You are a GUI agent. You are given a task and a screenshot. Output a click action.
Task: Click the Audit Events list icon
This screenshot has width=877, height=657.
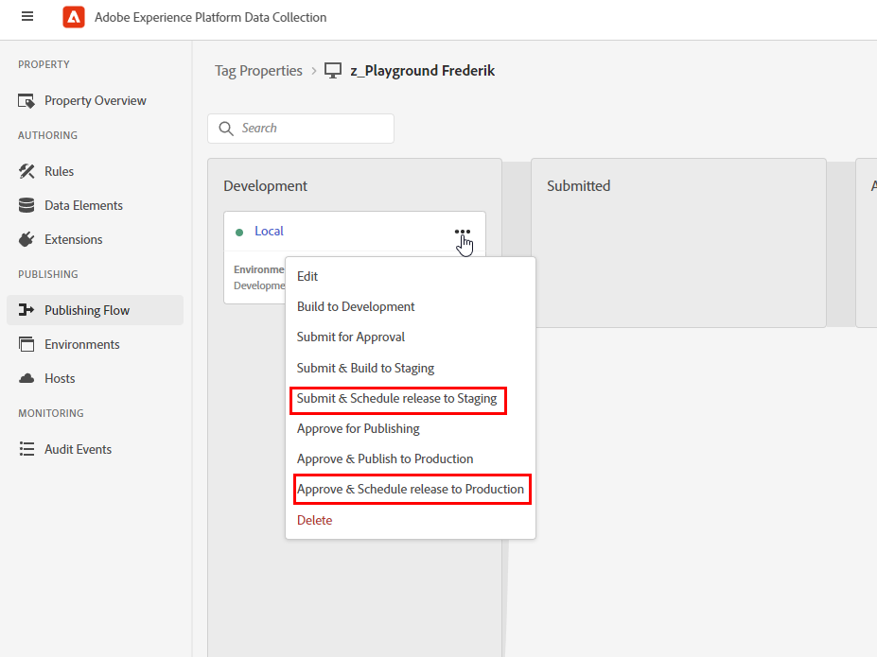tap(26, 449)
